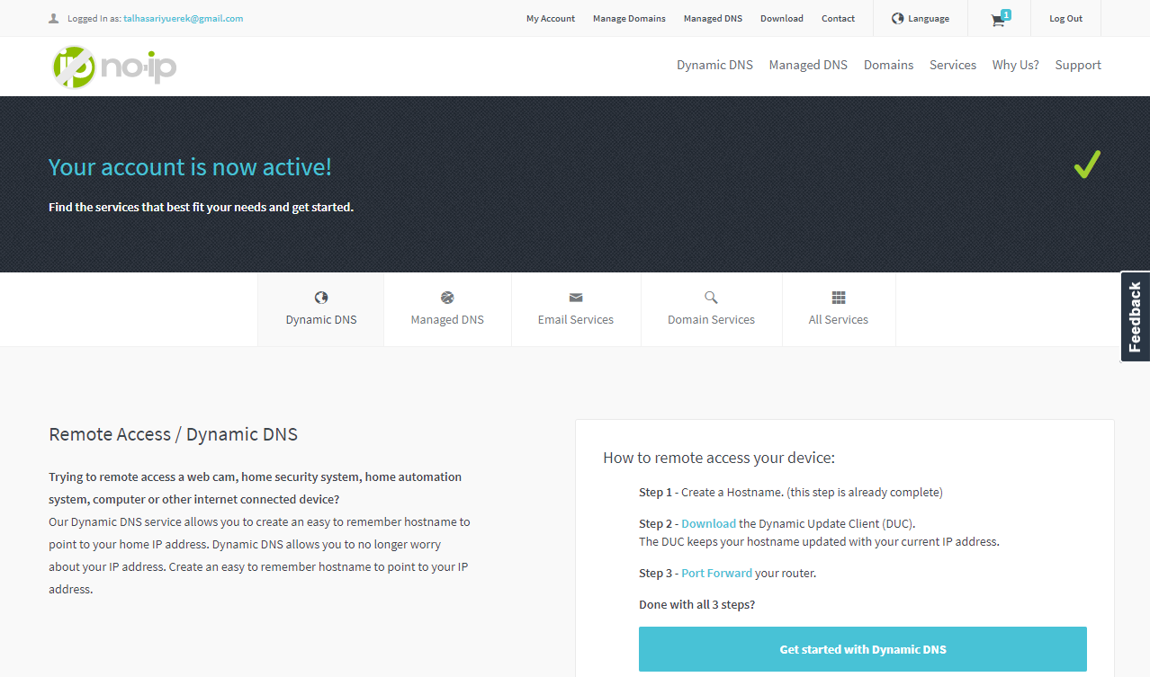Click the Download link in Step 2
This screenshot has height=677, width=1150.
708,523
